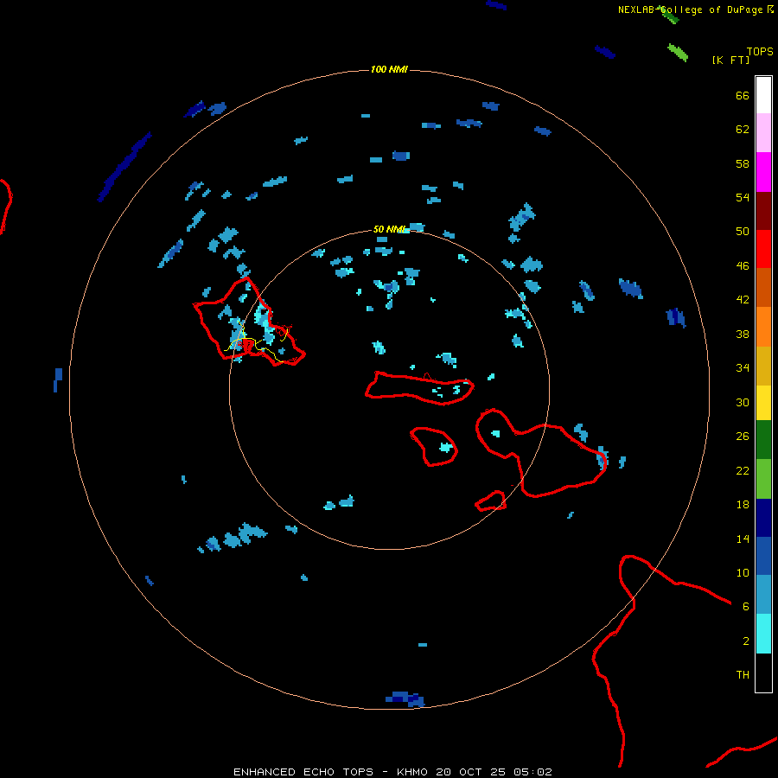Click the light blue legend swatch
The image size is (778, 778).
763,595
